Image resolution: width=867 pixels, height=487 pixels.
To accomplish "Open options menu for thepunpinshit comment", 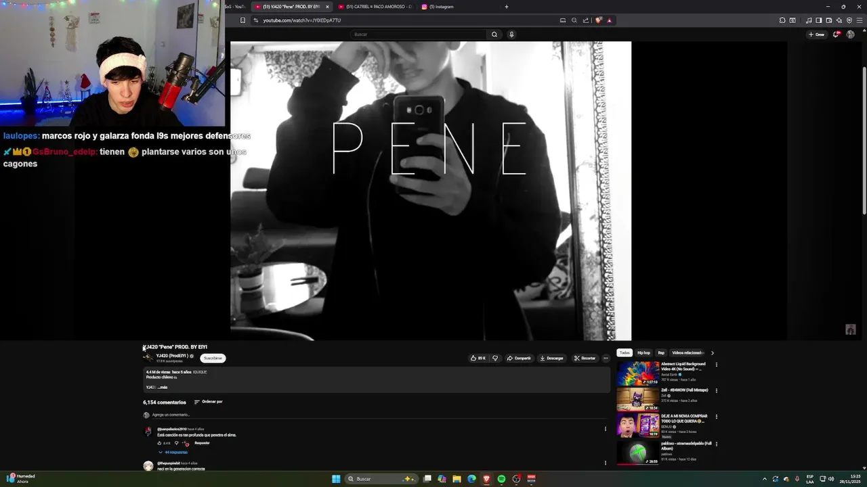I will pyautogui.click(x=606, y=463).
